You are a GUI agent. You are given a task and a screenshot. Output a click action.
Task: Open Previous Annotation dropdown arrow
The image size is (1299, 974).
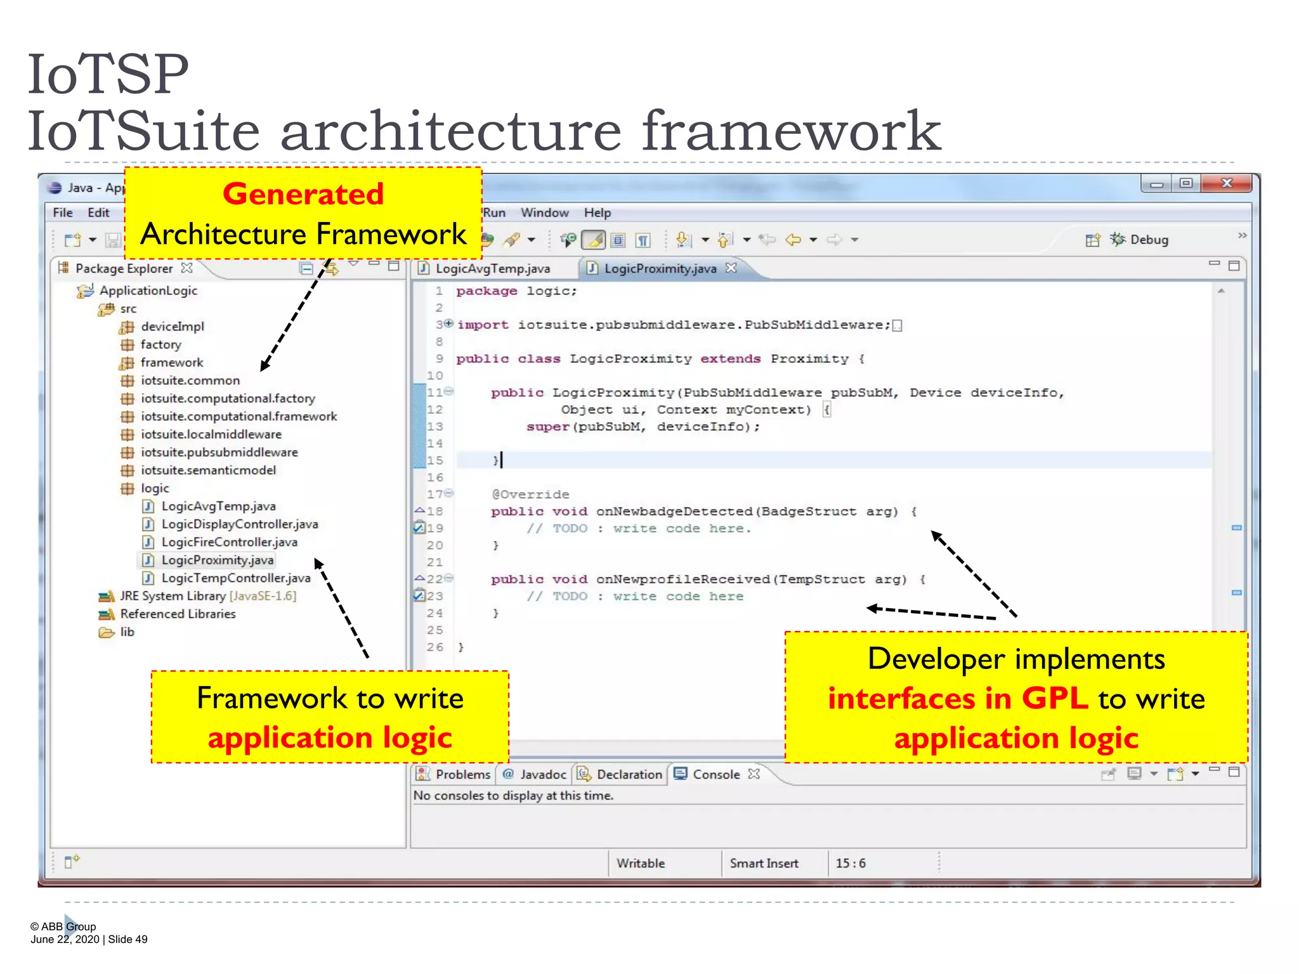click(747, 240)
